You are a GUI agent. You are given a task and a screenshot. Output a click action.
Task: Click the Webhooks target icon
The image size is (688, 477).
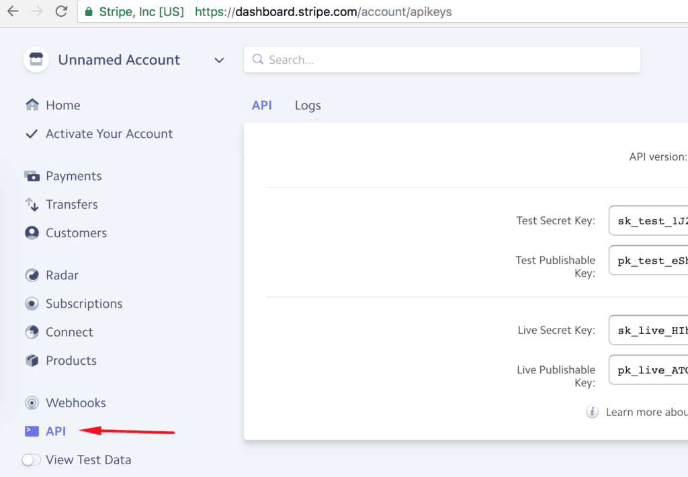pos(31,402)
